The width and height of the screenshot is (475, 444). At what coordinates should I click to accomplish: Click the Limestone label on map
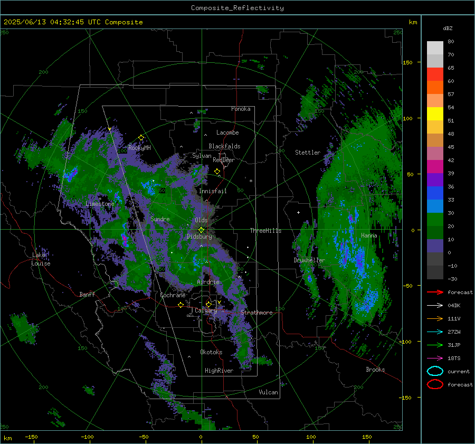click(100, 204)
